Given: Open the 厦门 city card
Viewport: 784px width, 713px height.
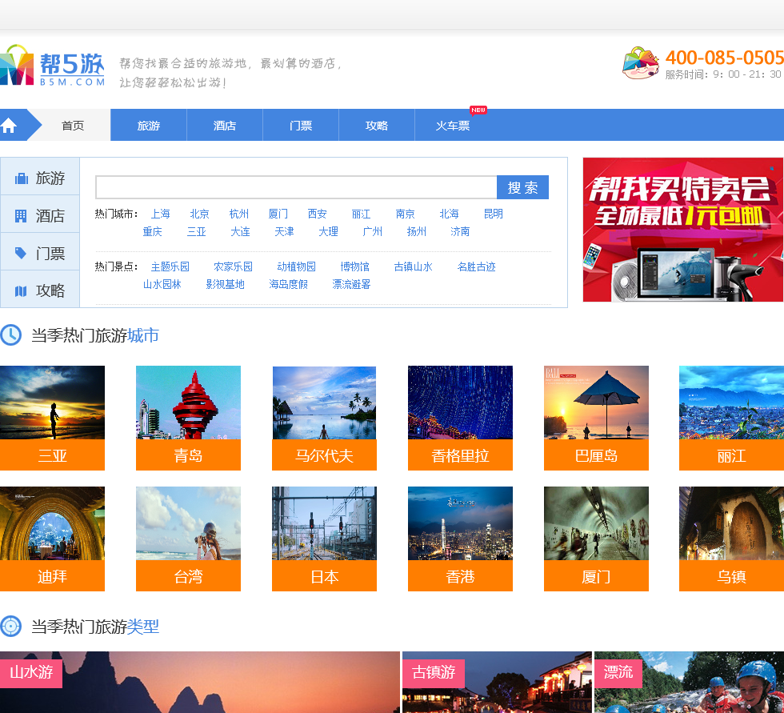Looking at the screenshot, I should [x=597, y=539].
